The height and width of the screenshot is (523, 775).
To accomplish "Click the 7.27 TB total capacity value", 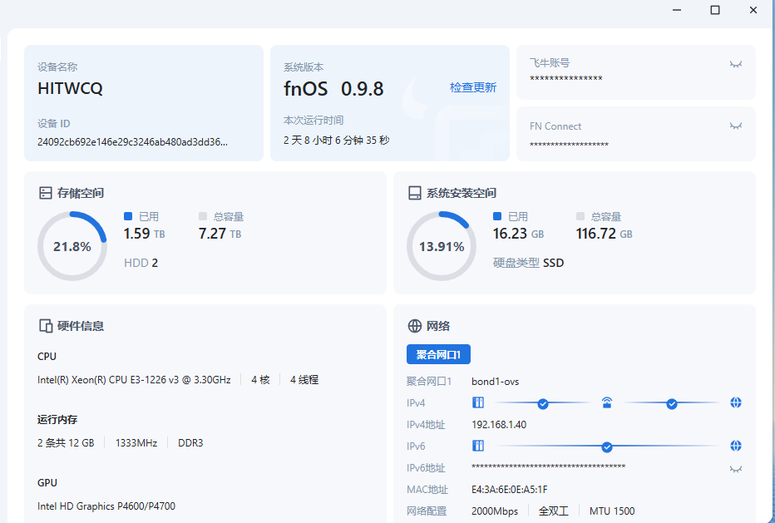I will coord(220,234).
